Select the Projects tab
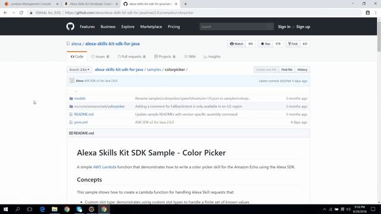This screenshot has width=381, height=214. point(165,56)
